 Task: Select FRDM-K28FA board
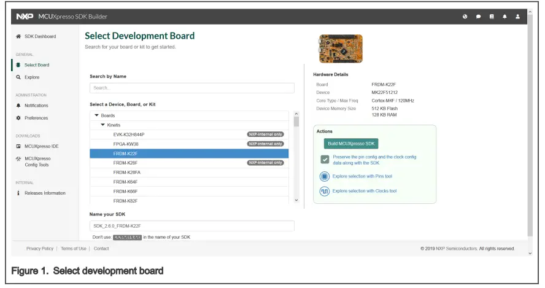tap(189, 172)
